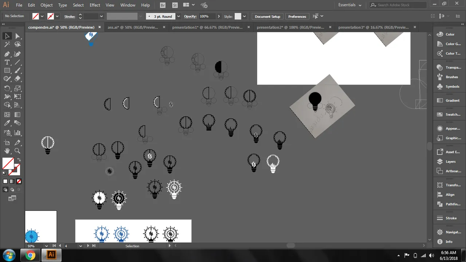
Task: Select the Hand tool
Action: point(7,151)
